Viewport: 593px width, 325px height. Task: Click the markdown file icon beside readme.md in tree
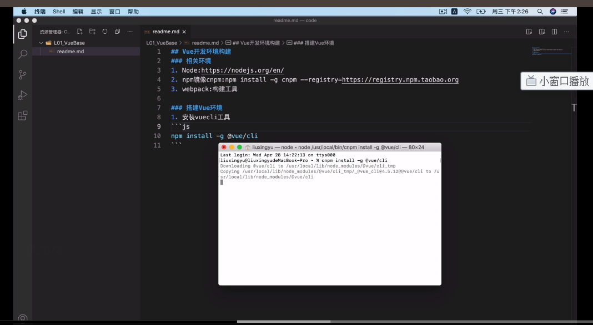coord(52,52)
